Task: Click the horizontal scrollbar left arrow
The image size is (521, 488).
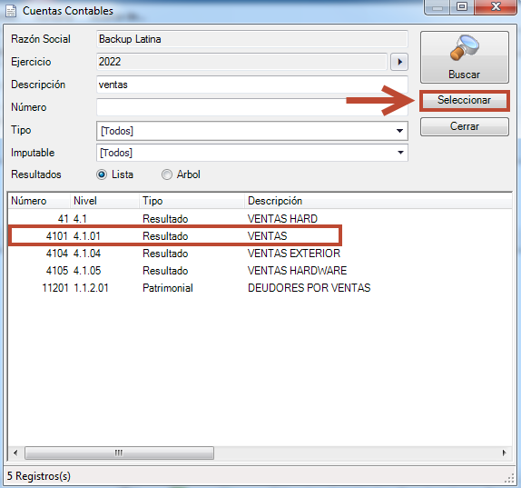Action: (x=15, y=453)
